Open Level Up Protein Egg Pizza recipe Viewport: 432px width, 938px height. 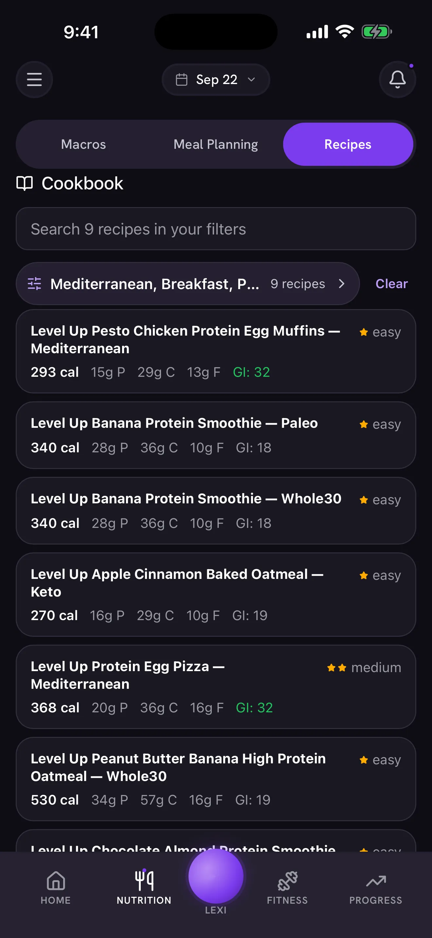[216, 687]
